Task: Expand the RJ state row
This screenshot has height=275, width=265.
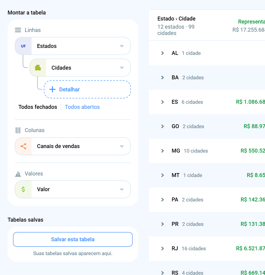Action: pos(163,248)
